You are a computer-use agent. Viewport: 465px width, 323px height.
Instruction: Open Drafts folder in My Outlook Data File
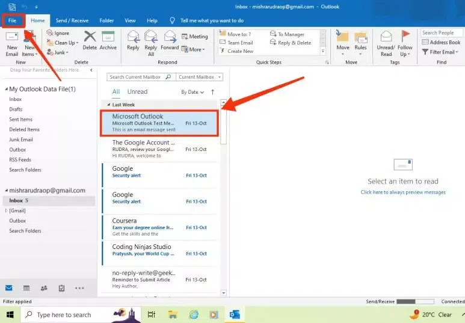click(16, 109)
